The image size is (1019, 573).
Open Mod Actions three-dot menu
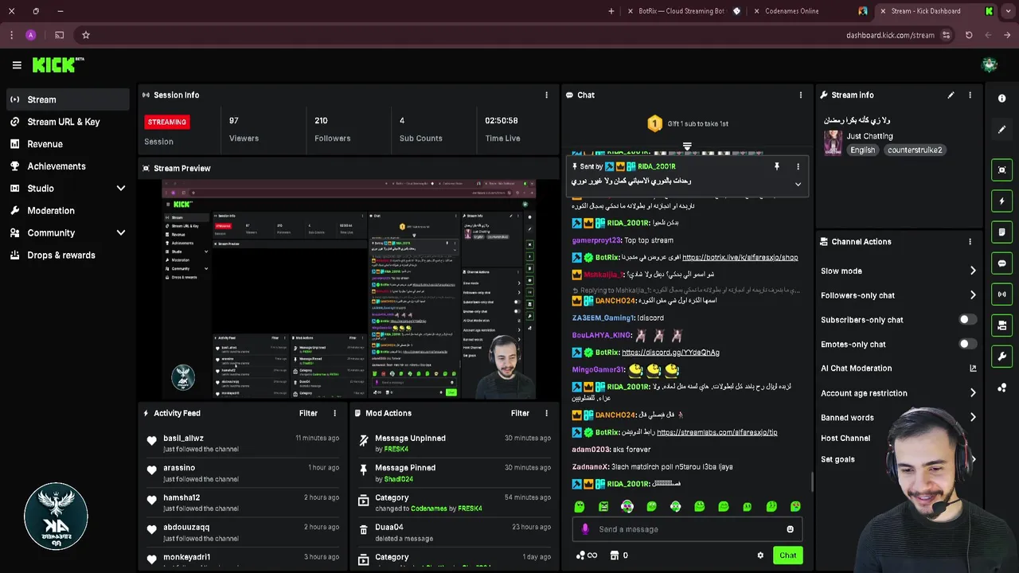pos(546,413)
